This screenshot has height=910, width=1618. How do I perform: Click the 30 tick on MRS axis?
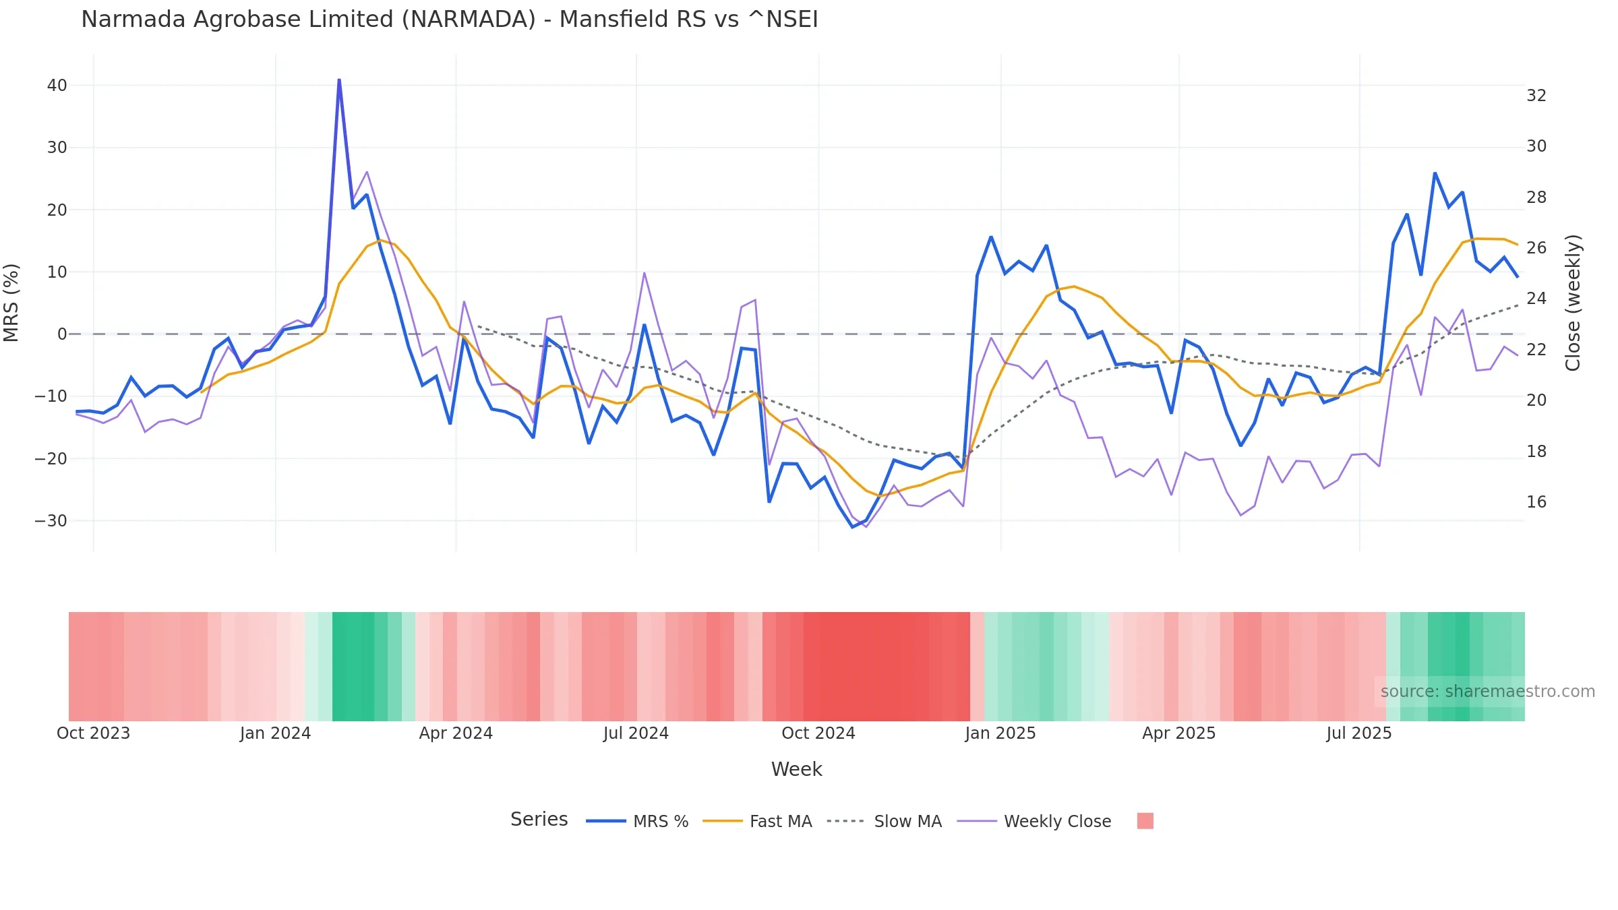pyautogui.click(x=57, y=148)
